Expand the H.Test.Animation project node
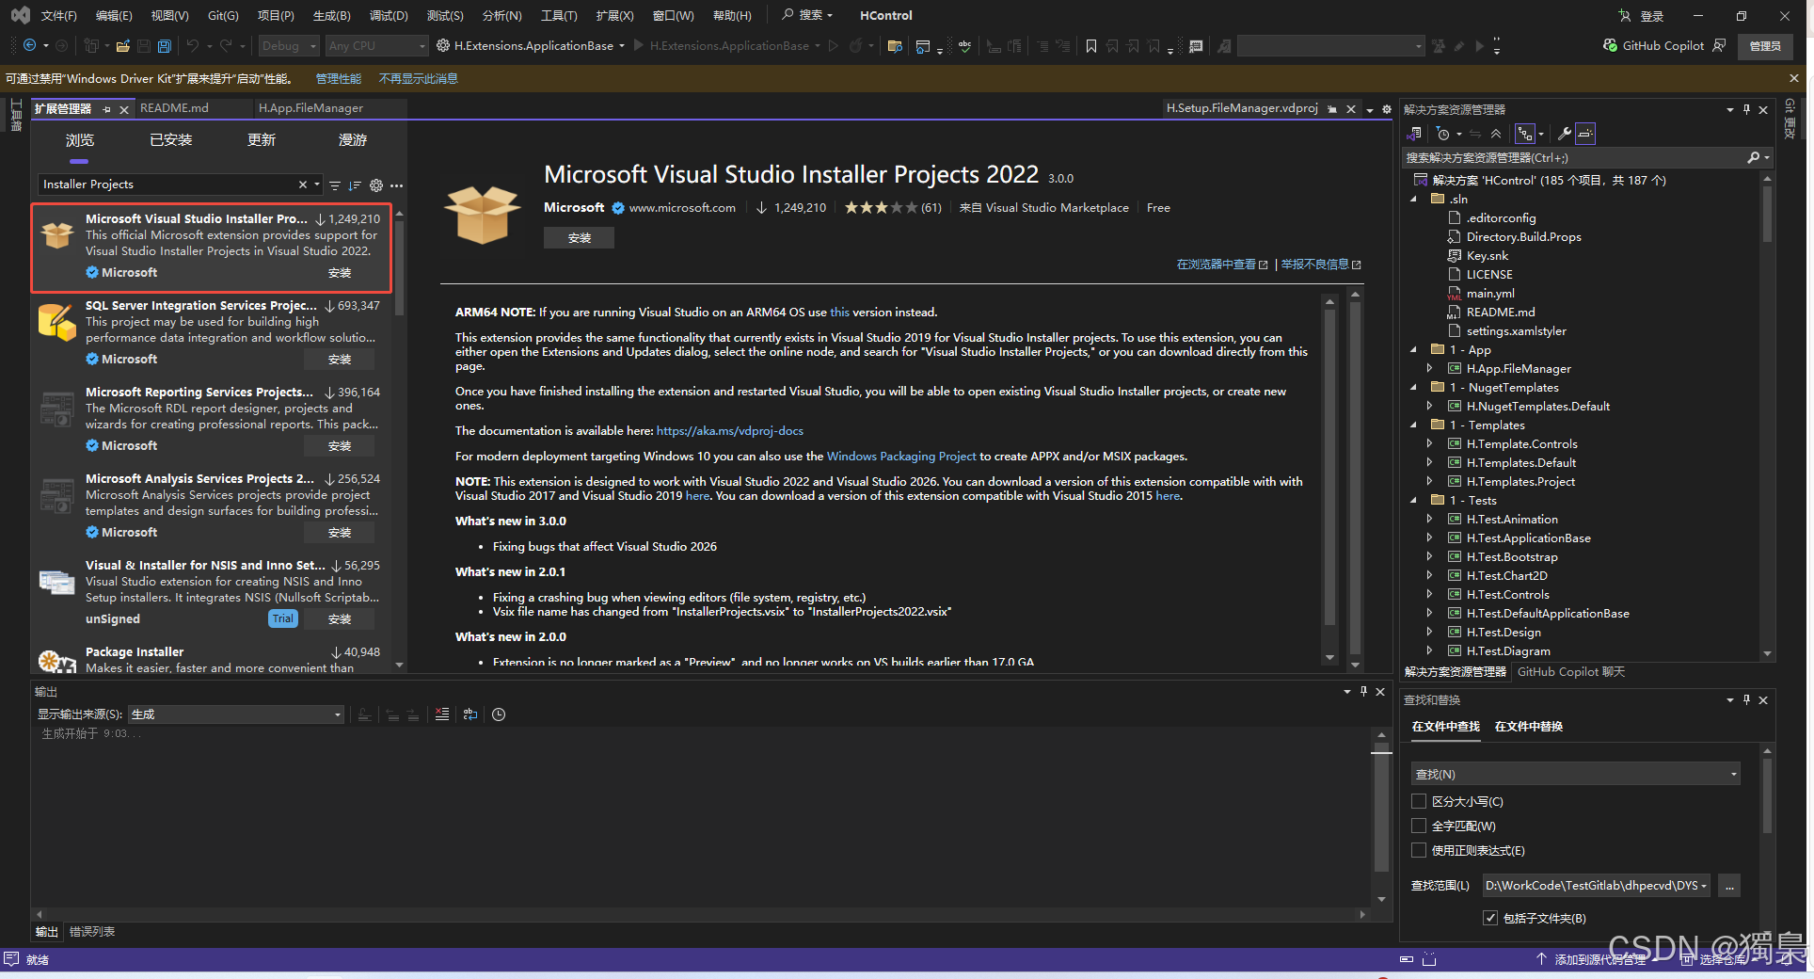Screen dimensions: 1814x979 [x=1429, y=519]
